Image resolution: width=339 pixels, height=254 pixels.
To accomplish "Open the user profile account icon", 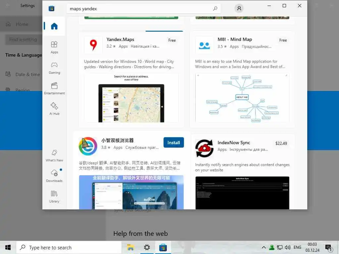I will click(x=239, y=8).
